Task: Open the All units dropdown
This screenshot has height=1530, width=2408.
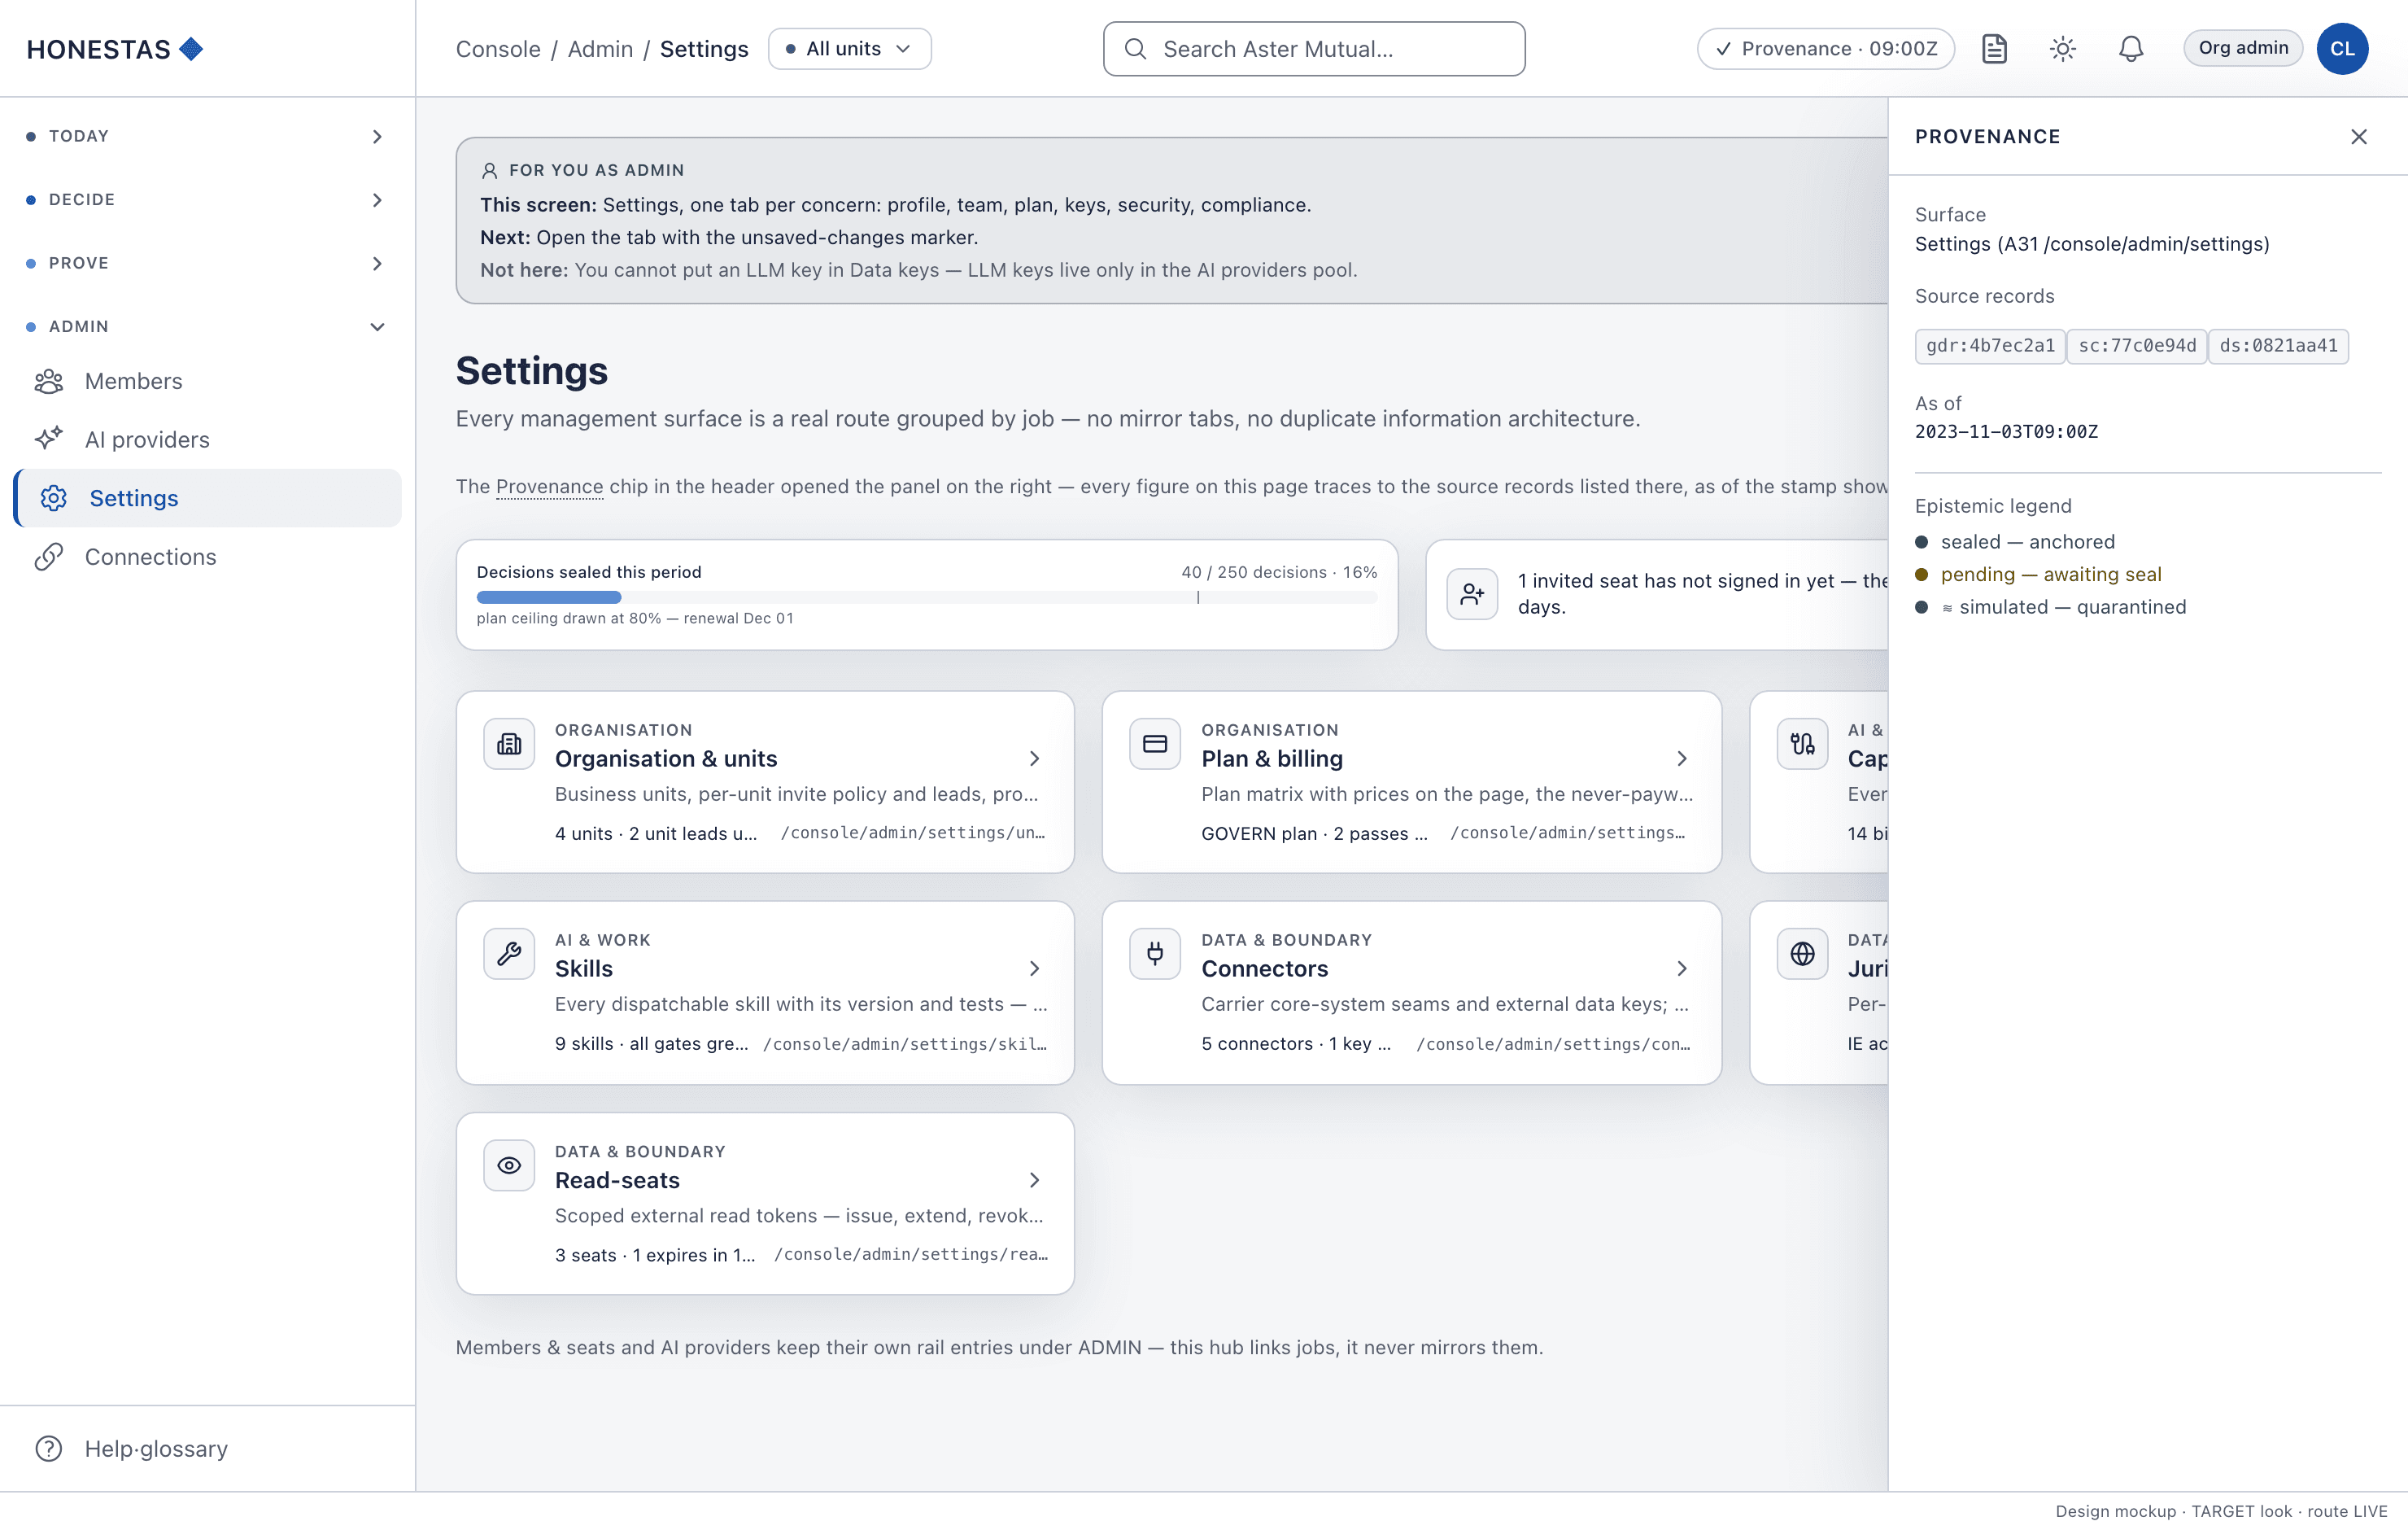Action: (849, 49)
